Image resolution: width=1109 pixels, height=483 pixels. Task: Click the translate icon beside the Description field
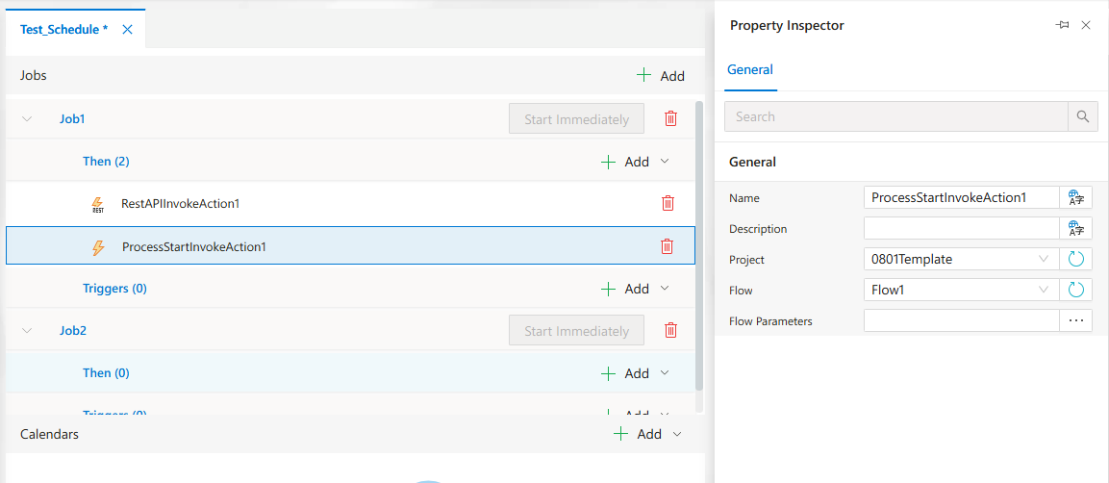click(x=1075, y=228)
